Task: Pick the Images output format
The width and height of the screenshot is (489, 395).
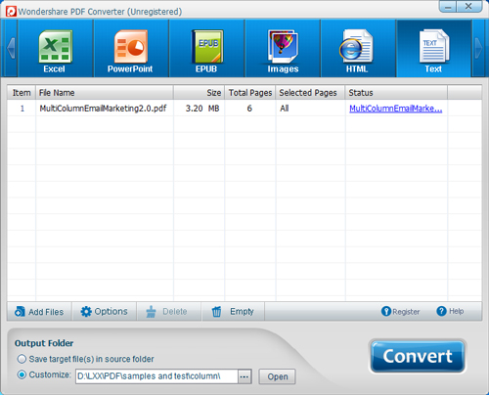Action: (x=283, y=49)
